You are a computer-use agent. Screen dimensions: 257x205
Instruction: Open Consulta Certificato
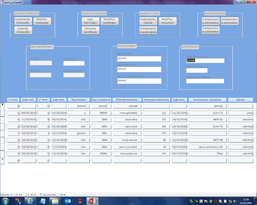[x=90, y=30]
